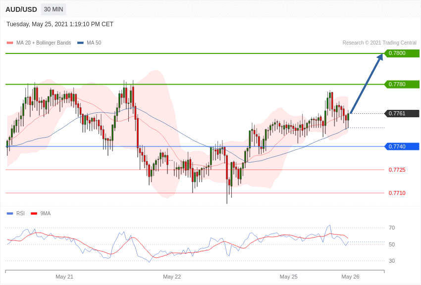Click the RSI 70 level label
Screen dimensions: 421x285
(392, 228)
